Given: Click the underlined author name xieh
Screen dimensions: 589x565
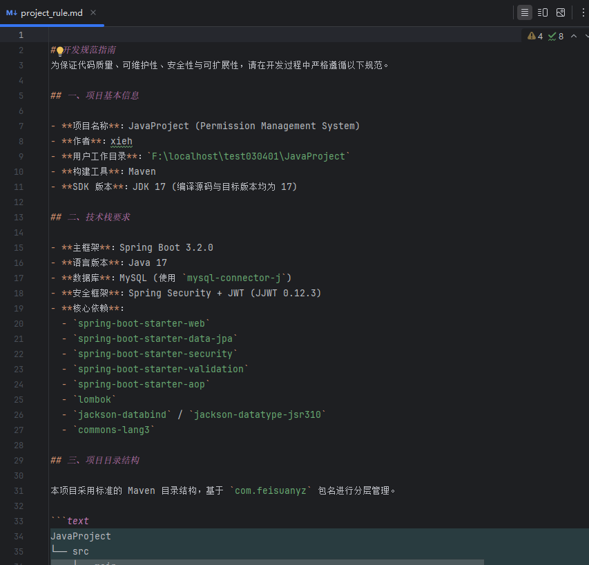Looking at the screenshot, I should pos(121,141).
